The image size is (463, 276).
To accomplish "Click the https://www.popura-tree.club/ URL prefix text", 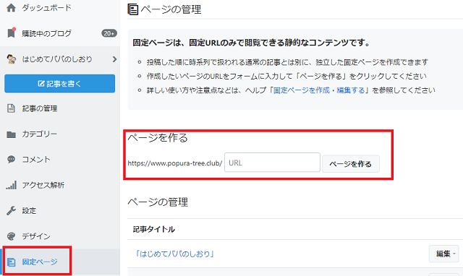I will point(175,163).
